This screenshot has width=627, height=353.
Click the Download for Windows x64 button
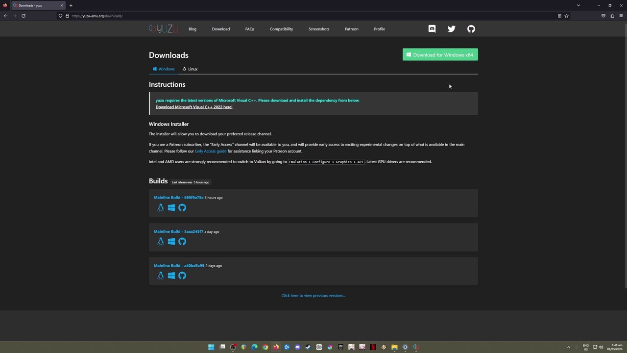[x=440, y=55]
